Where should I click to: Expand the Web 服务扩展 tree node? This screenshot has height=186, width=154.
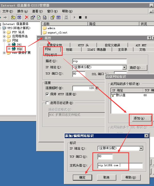click(x=4, y=53)
